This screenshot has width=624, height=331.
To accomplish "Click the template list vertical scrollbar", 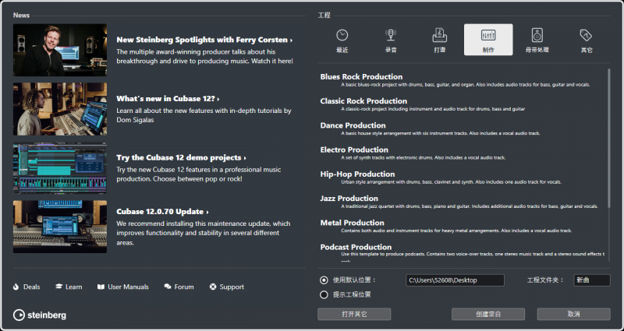I will click(x=609, y=140).
